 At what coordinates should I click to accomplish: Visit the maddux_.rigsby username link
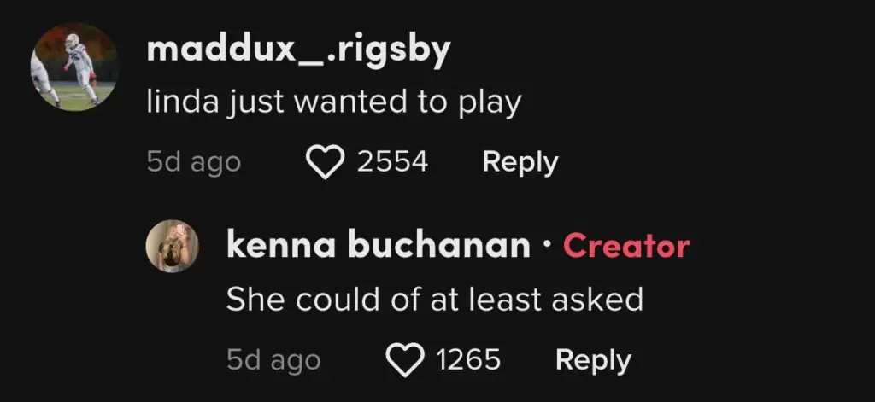tap(298, 52)
